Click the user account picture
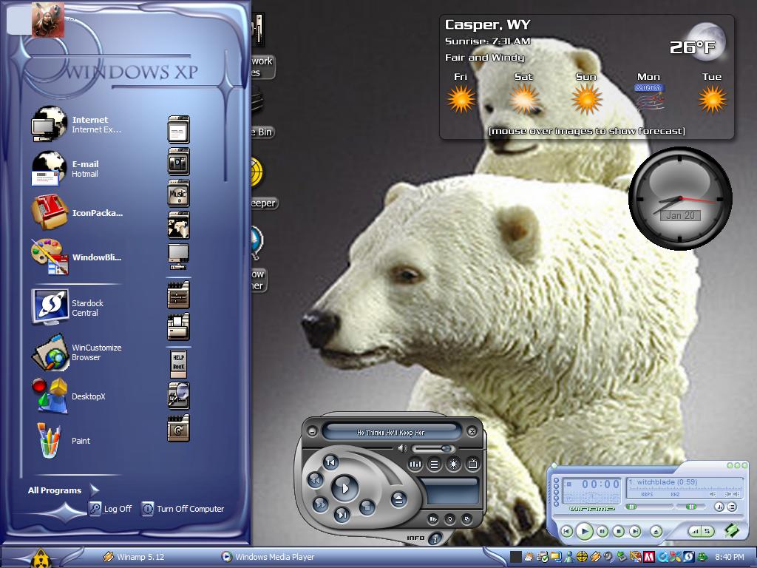The width and height of the screenshot is (757, 568). tap(48, 20)
